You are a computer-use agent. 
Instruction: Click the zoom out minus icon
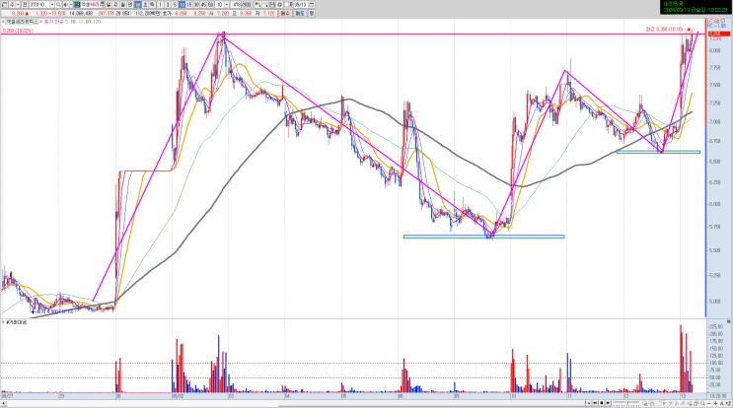point(708,403)
